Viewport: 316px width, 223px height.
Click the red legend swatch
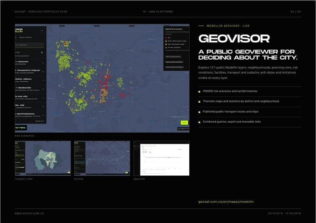tap(166, 38)
